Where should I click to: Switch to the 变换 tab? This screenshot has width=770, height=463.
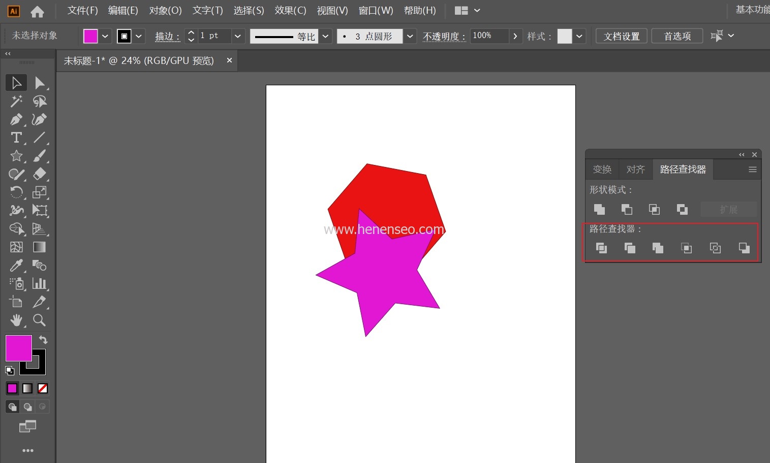(x=602, y=170)
